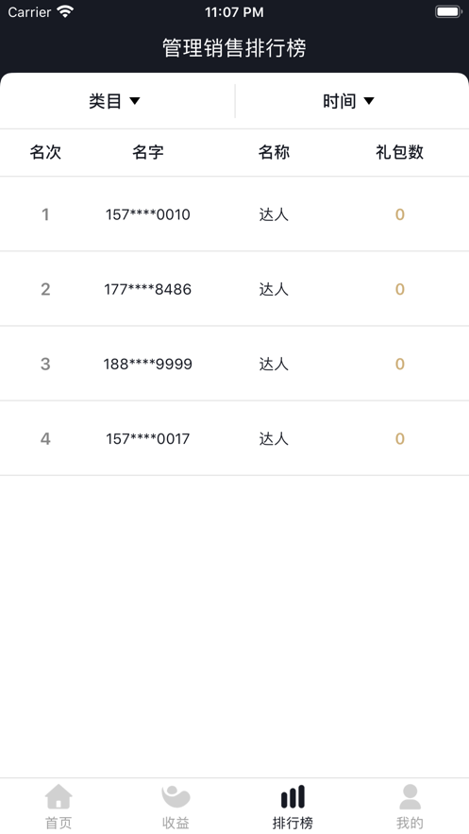Select the 排行榜 bar chart icon
The width and height of the screenshot is (469, 834).
[x=293, y=796]
